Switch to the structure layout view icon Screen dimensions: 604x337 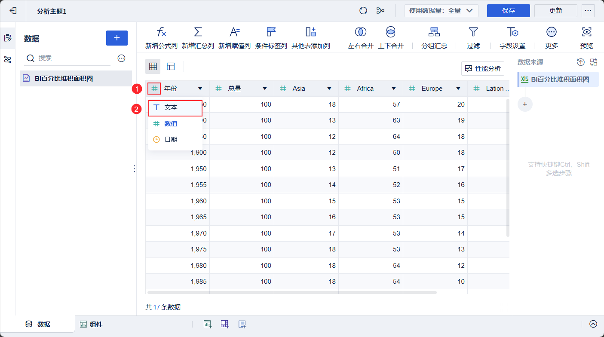point(171,66)
